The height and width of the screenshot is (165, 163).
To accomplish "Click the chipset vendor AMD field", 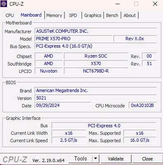I will 49,56.
